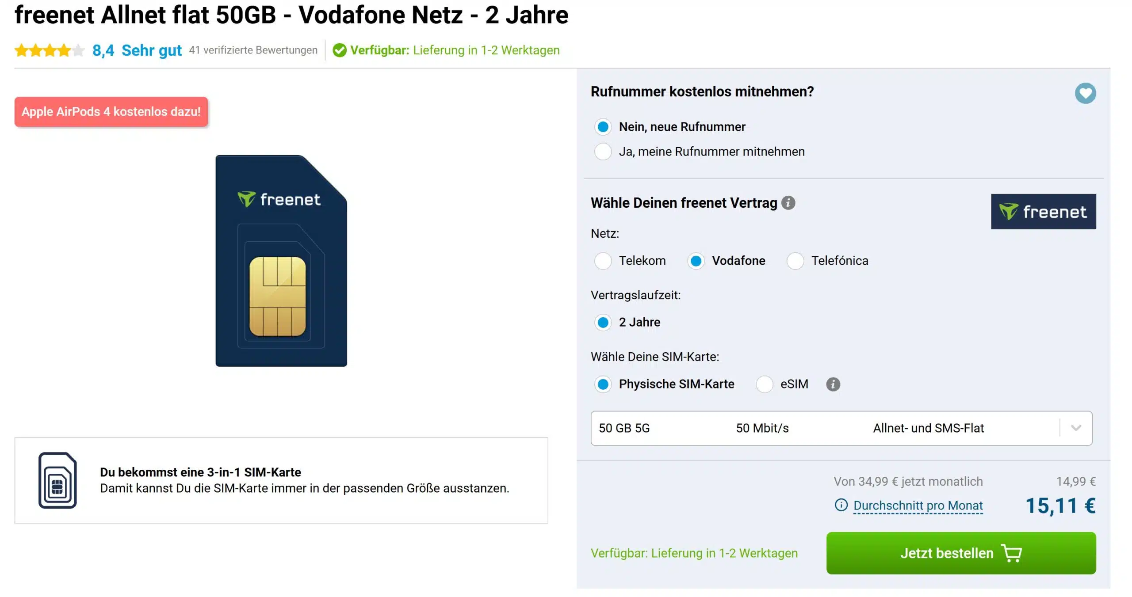This screenshot has height=597, width=1132.
Task: Open the info icon beside "Wähle Deinen freenet Vertrag"
Action: coord(788,203)
